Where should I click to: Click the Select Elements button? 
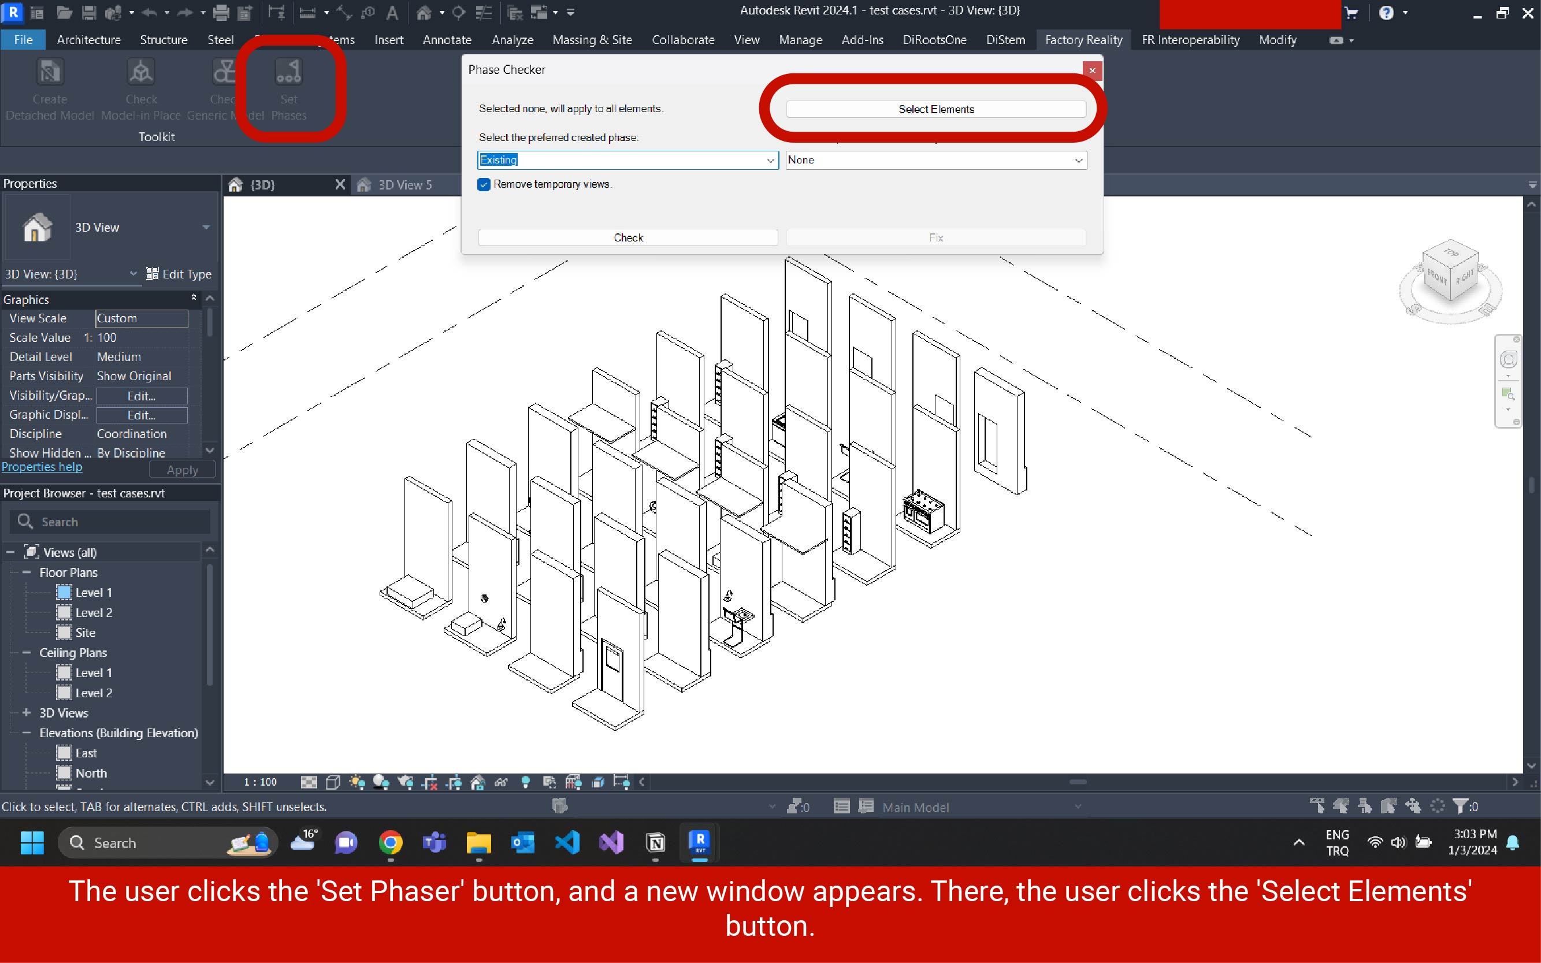click(x=935, y=110)
